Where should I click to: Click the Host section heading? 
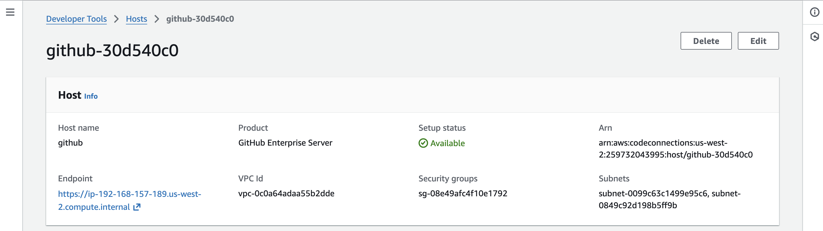(70, 95)
